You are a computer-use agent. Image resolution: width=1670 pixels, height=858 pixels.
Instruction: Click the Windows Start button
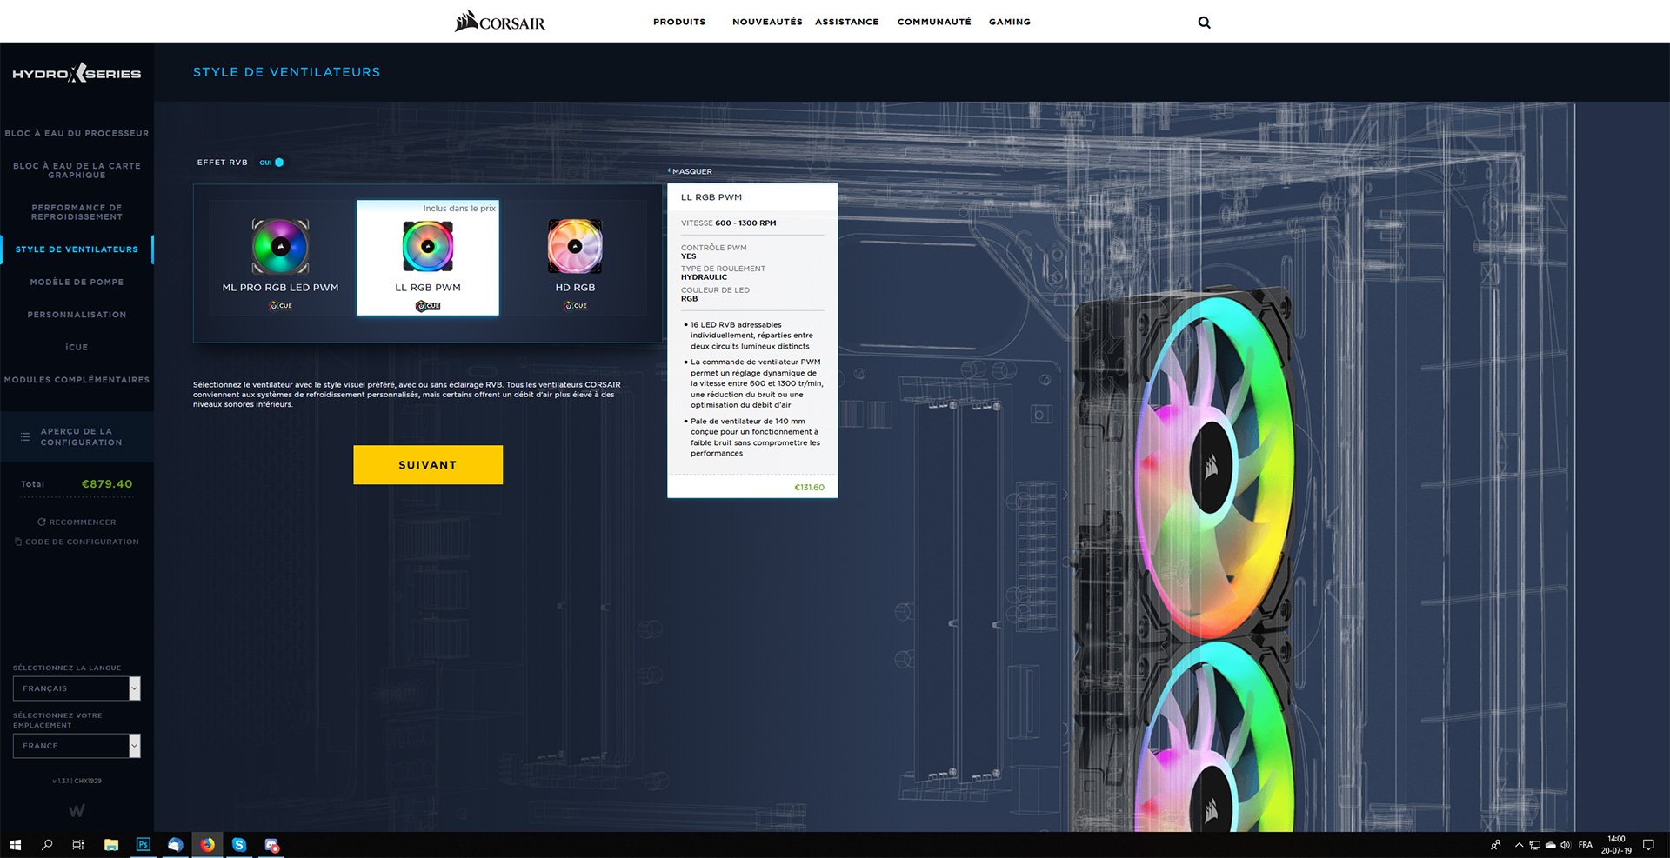(15, 845)
